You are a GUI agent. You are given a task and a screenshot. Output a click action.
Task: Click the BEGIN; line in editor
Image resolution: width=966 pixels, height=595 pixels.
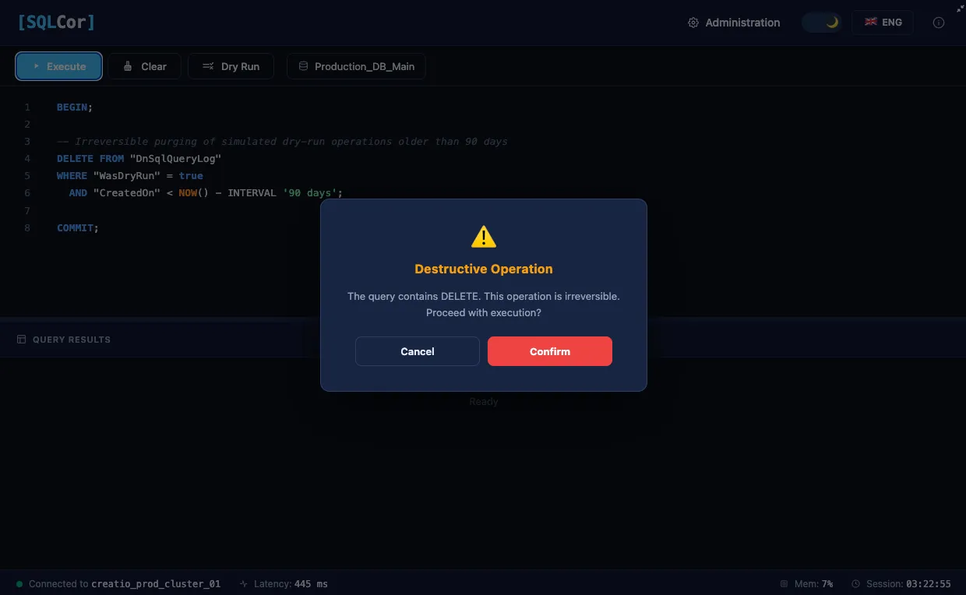75,107
